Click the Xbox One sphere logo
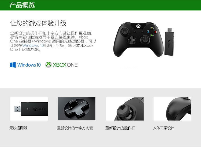This screenshot has height=147, width=201. pos(49,65)
